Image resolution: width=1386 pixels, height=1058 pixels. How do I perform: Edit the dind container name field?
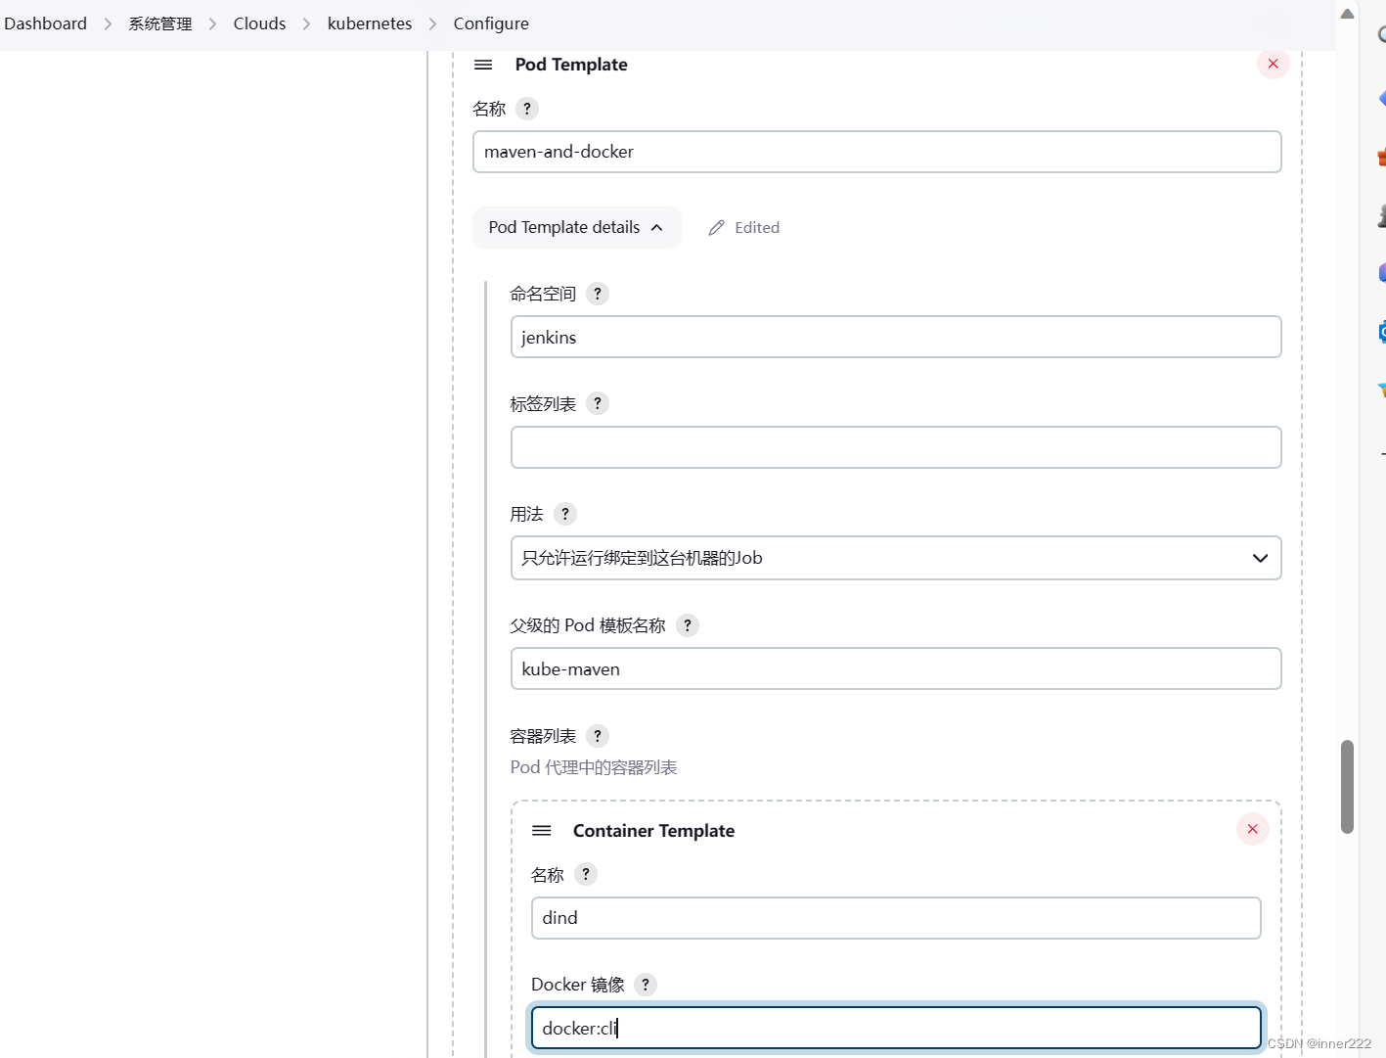pos(896,918)
